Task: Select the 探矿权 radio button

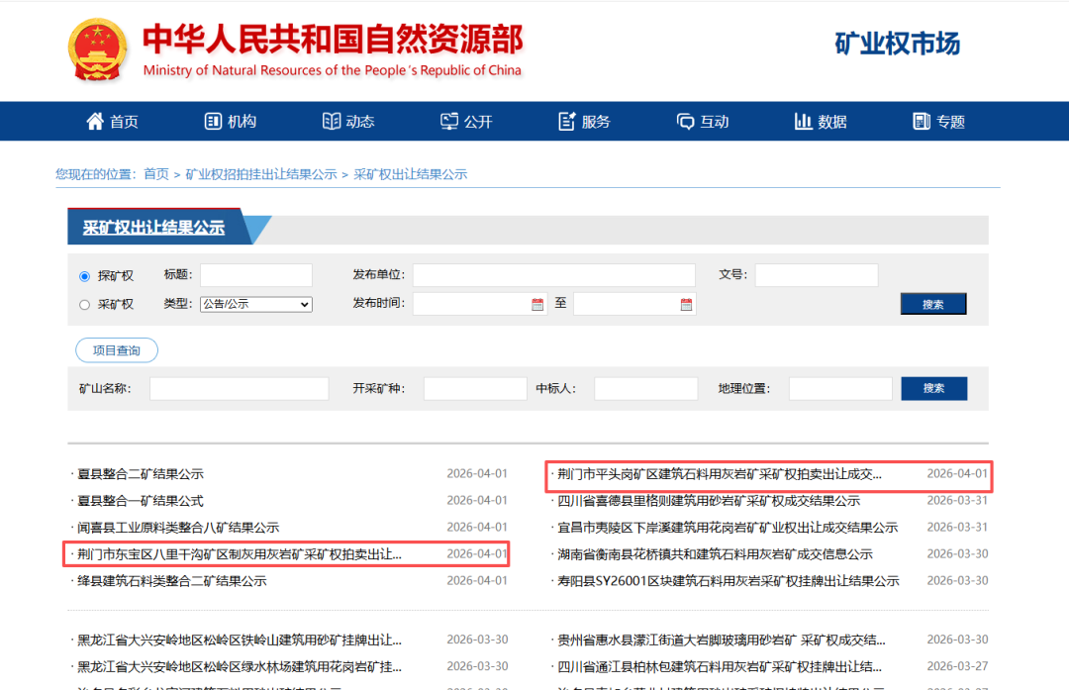Action: tap(84, 276)
